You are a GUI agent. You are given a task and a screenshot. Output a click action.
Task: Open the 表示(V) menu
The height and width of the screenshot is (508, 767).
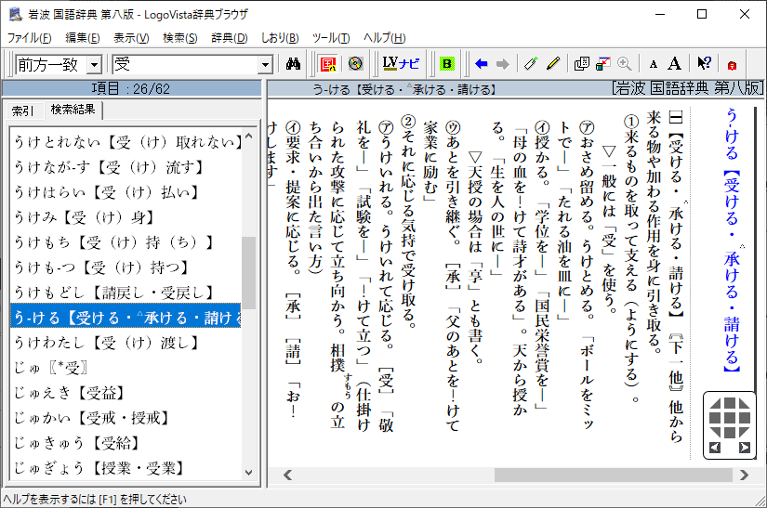point(131,38)
